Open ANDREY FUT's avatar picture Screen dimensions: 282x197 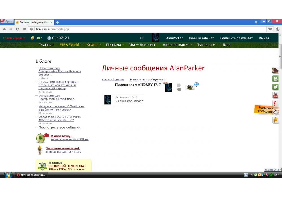pyautogui.click(x=190, y=87)
